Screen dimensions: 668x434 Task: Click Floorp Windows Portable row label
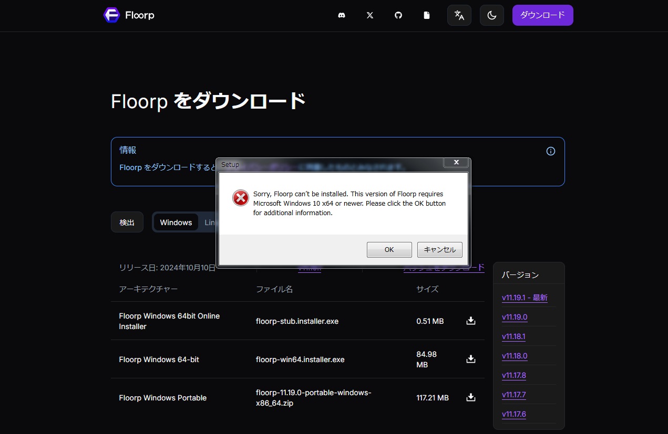point(163,398)
